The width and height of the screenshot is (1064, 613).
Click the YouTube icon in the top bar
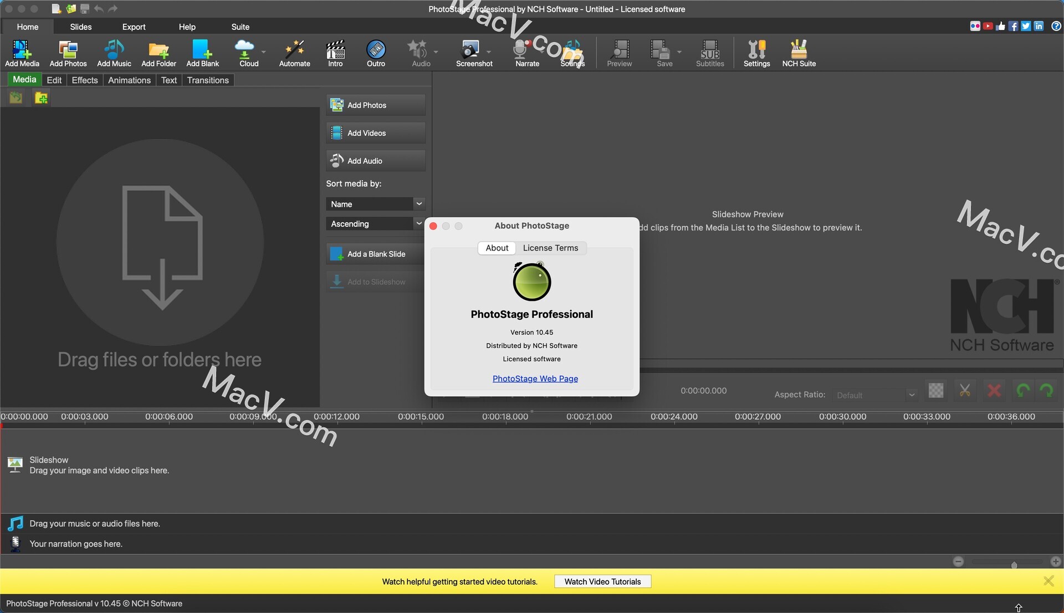point(988,26)
